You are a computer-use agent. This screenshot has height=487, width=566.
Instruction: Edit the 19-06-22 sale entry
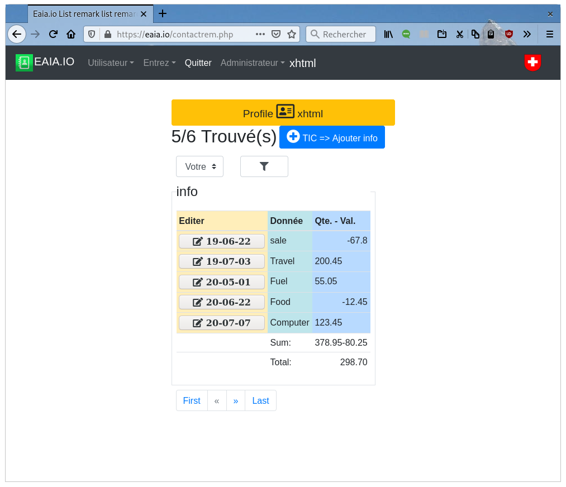(222, 241)
